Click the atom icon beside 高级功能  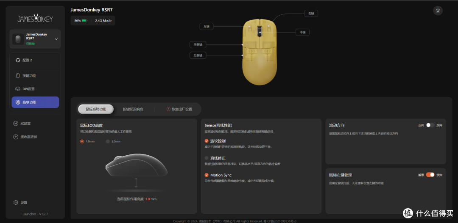(x=17, y=102)
